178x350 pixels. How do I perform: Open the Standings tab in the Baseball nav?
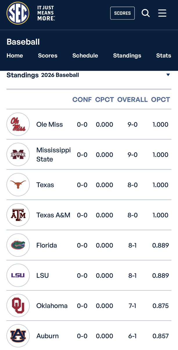point(127,55)
